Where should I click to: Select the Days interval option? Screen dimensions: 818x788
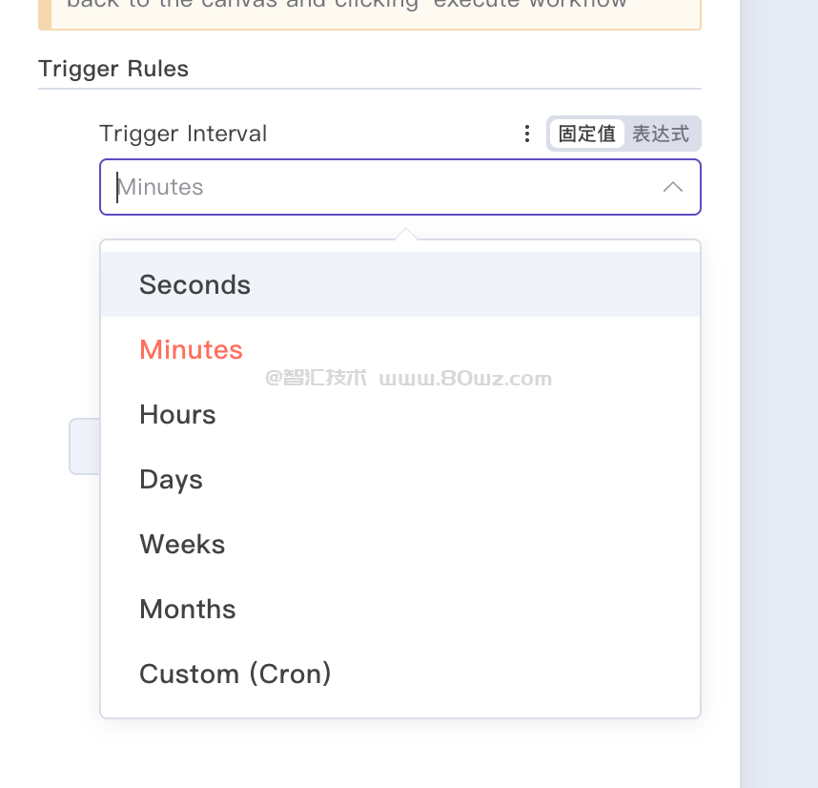pos(172,479)
